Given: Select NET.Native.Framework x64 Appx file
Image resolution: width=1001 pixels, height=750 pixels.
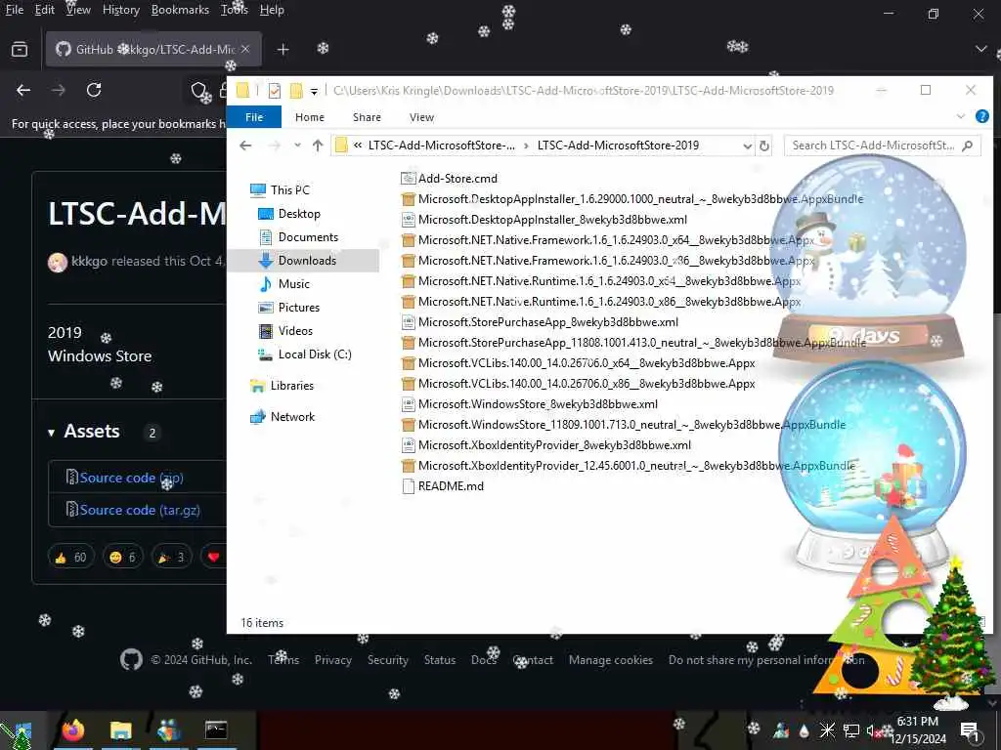Looking at the screenshot, I should point(607,240).
